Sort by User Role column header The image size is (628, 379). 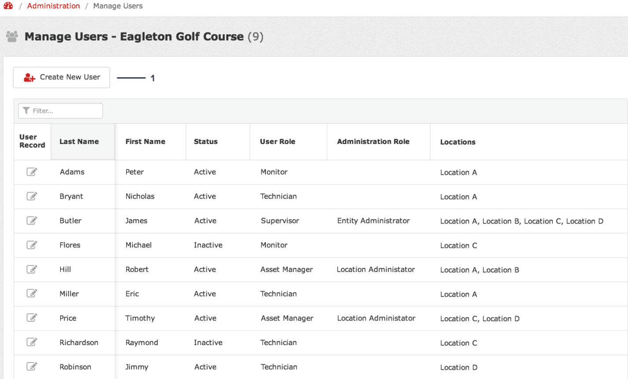277,142
